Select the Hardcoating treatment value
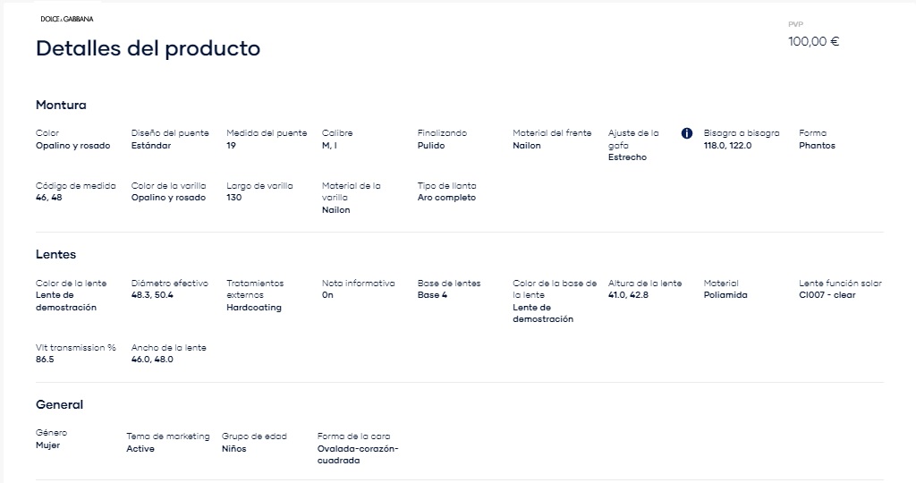The width and height of the screenshot is (916, 483). pos(253,307)
